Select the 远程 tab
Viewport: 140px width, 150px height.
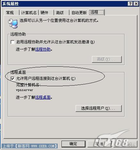[97, 12]
